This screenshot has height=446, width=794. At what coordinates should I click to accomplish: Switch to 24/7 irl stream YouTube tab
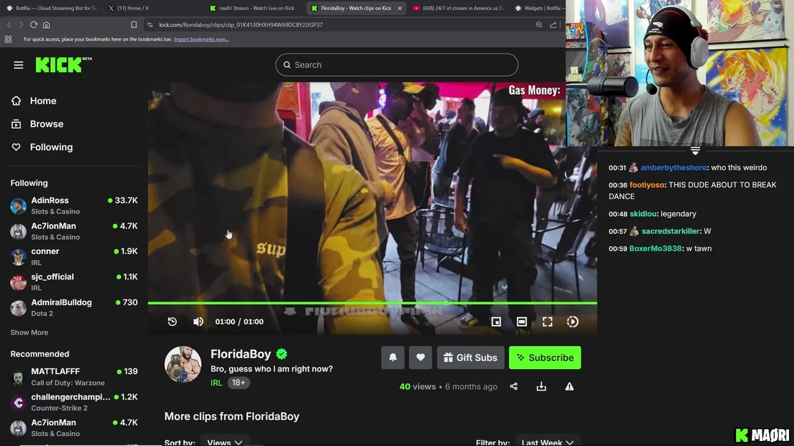[x=458, y=8]
